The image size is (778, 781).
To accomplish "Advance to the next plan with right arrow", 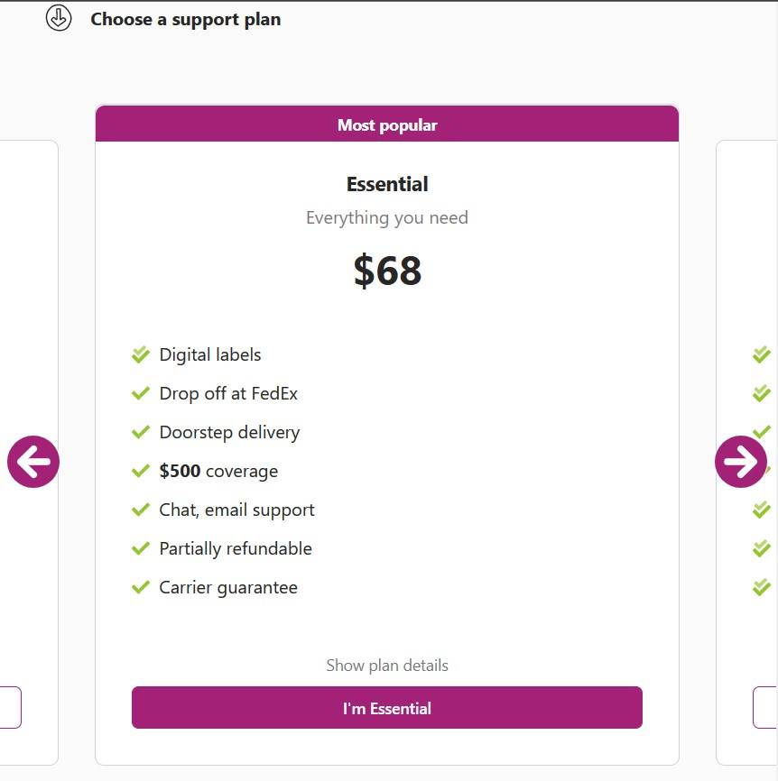I will pos(741,462).
